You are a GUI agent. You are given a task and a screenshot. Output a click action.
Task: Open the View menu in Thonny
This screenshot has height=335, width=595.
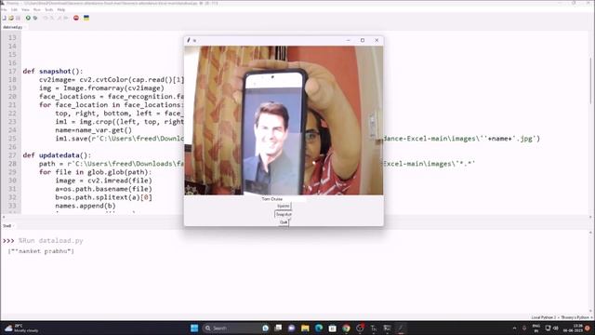[x=25, y=9]
